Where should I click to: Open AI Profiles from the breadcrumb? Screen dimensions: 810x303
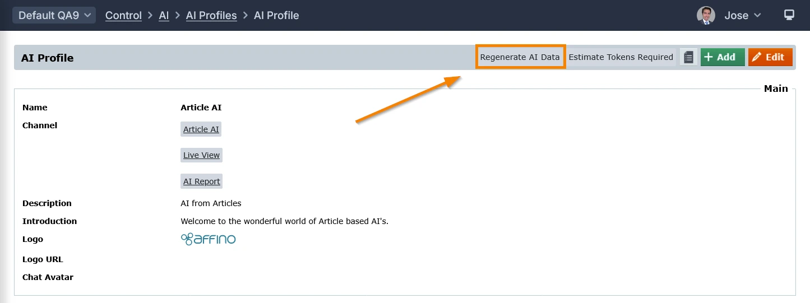coord(211,15)
